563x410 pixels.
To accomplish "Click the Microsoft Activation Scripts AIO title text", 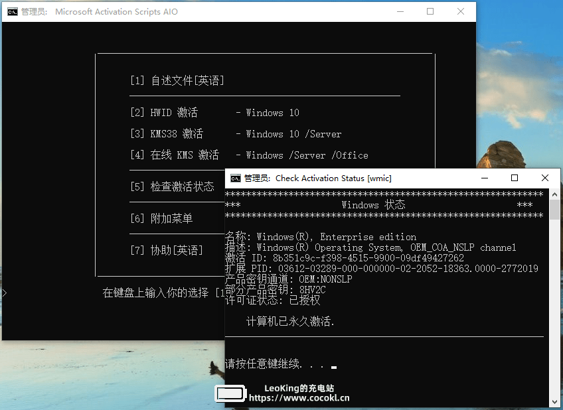I will [116, 12].
